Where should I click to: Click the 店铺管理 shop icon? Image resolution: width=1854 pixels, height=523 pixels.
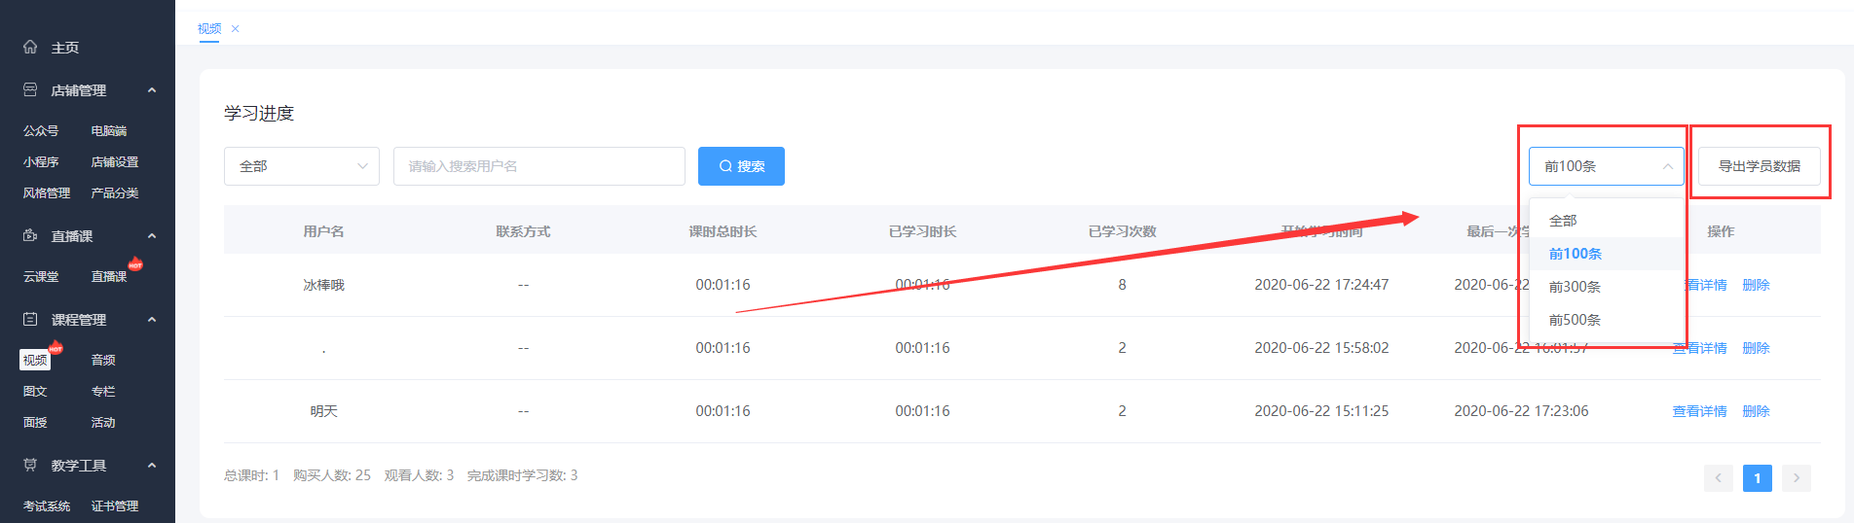30,89
